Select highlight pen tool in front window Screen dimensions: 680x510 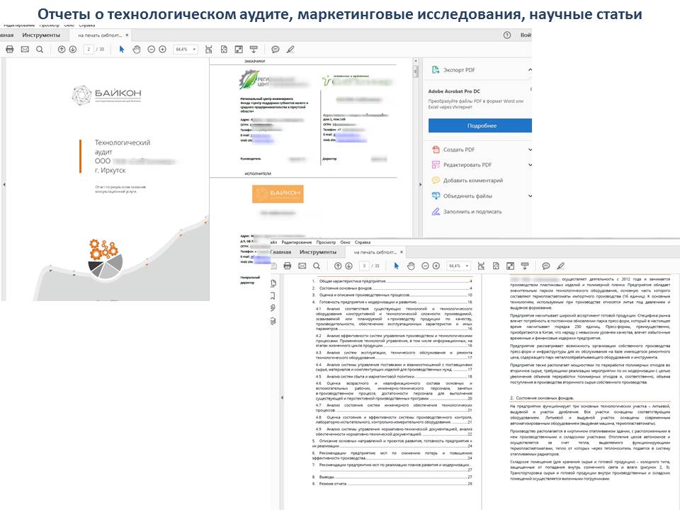coord(561,266)
